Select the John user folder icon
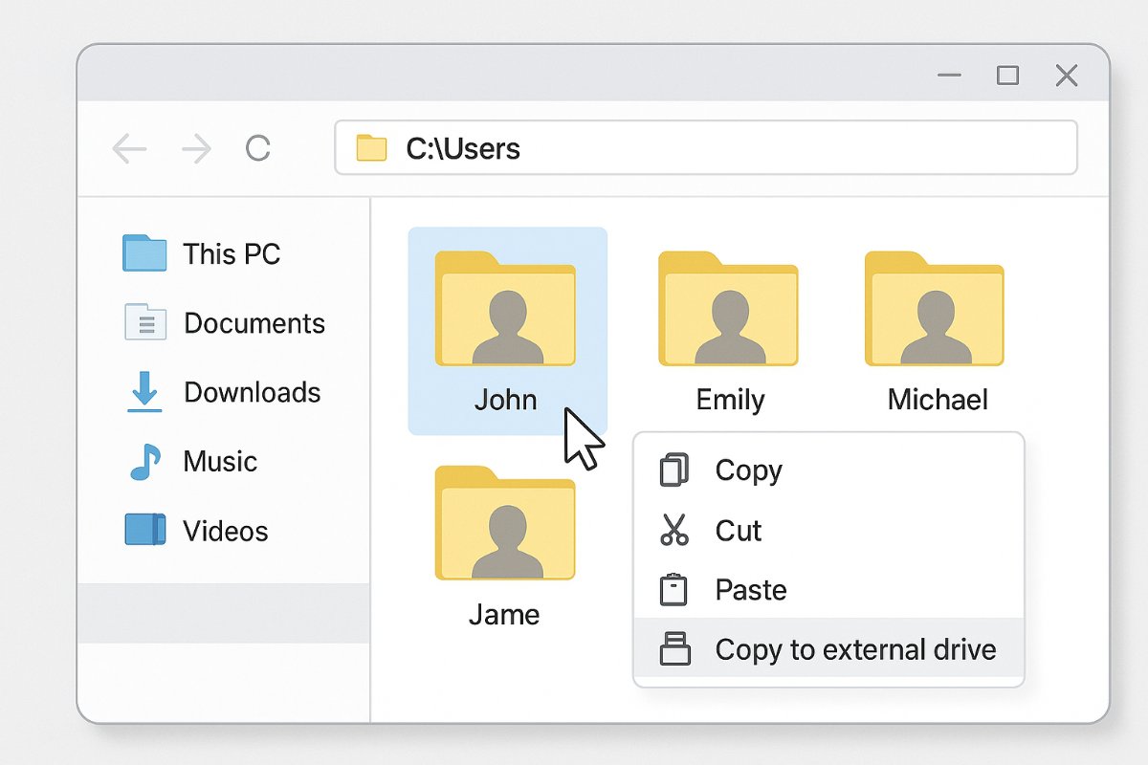The height and width of the screenshot is (765, 1148). pos(505,309)
